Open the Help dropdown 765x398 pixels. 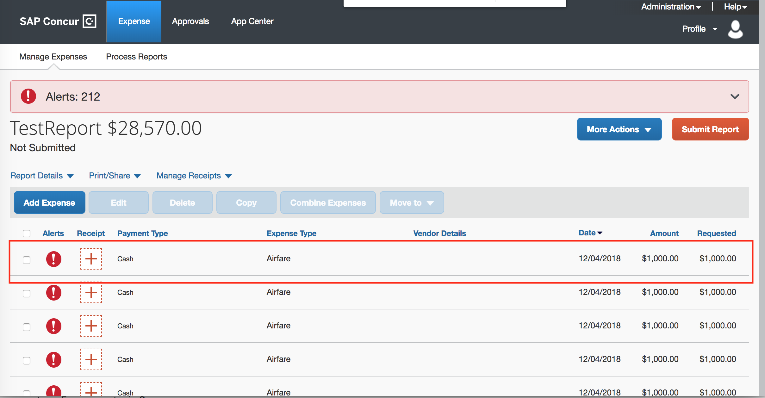click(736, 7)
